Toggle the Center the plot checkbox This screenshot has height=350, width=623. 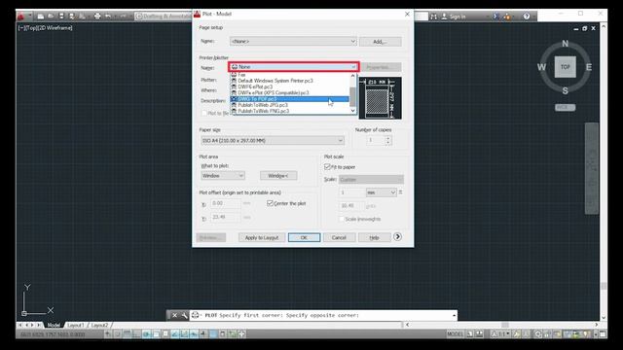[270, 203]
